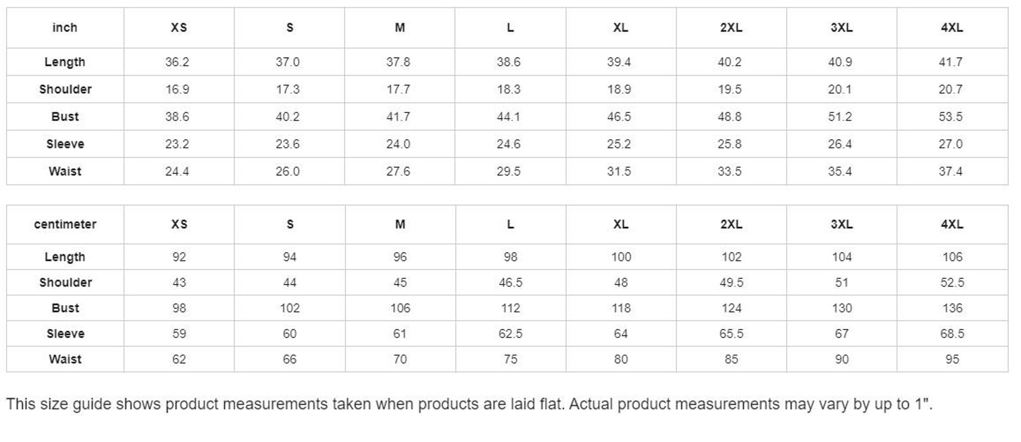Click the Waist value 62 for XS
The width and height of the screenshot is (1021, 442).
click(179, 359)
